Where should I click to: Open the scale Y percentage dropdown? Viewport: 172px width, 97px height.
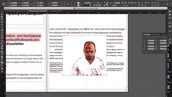pos(44,5)
